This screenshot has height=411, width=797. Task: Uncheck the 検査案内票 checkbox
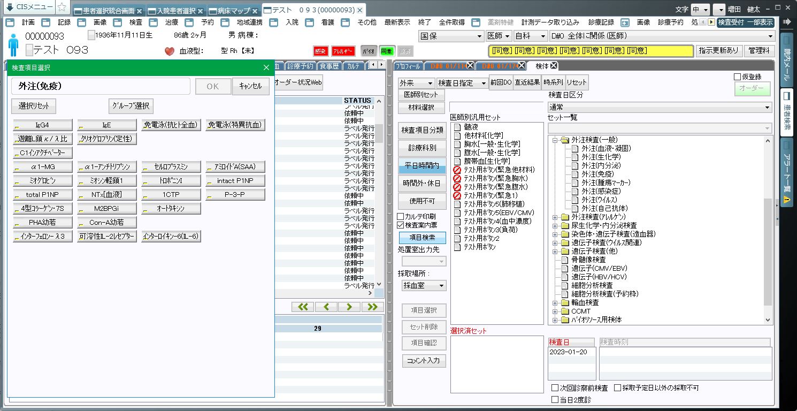click(x=401, y=225)
